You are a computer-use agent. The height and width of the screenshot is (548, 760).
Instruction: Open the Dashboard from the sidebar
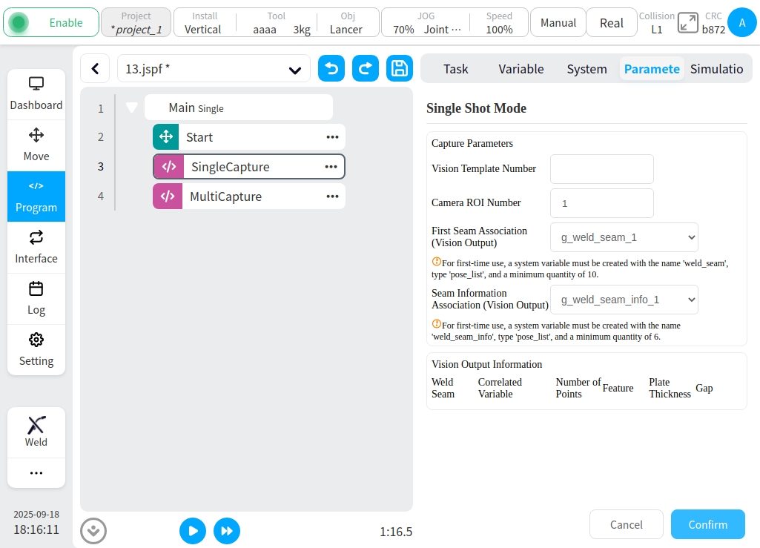click(36, 94)
